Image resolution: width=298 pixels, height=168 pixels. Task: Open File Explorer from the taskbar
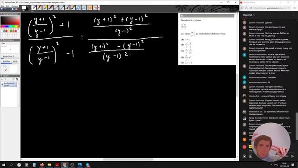[x=49, y=165]
